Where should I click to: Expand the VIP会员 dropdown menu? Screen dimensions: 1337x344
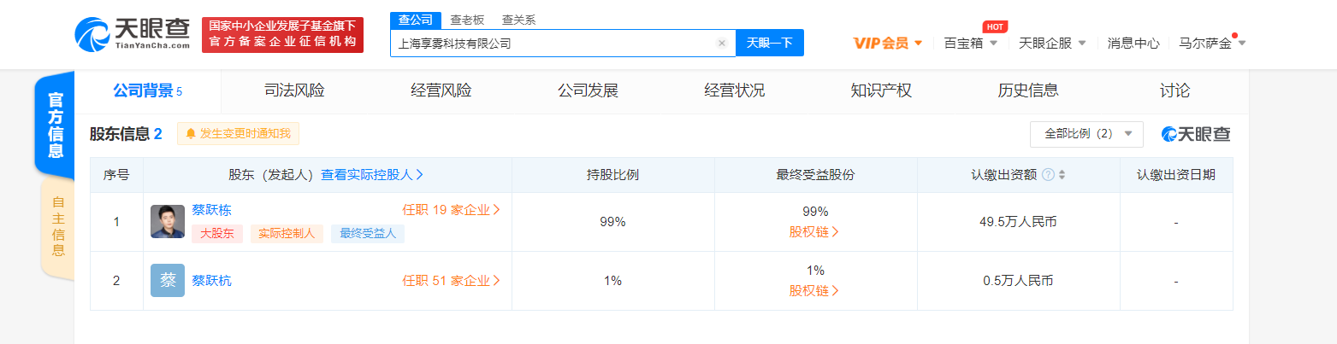888,43
